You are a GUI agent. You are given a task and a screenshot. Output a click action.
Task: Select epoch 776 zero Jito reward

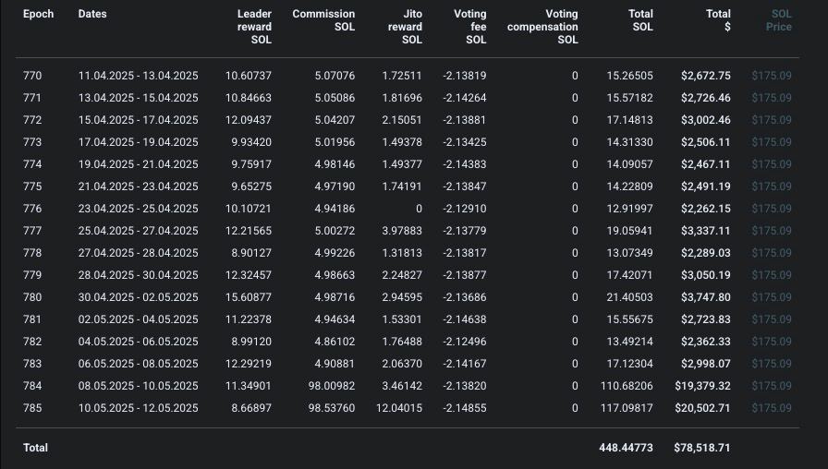419,209
